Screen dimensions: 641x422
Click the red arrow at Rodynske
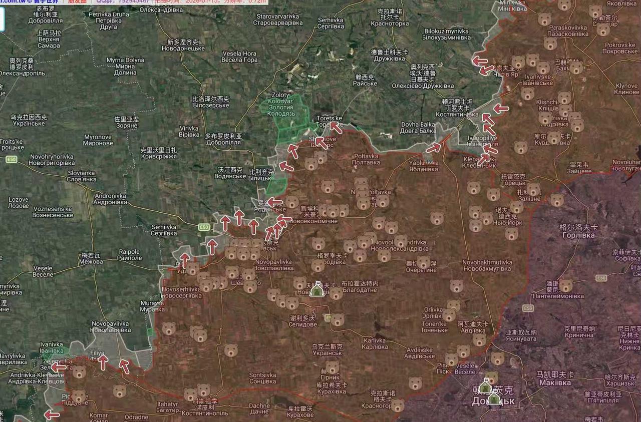[274, 202]
